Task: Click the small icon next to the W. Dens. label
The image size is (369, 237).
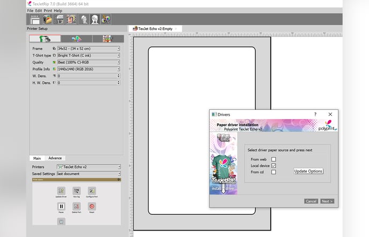Action: (54, 76)
